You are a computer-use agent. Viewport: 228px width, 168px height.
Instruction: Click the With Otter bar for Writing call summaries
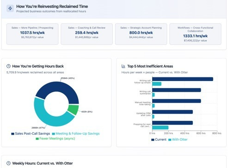[154, 95]
